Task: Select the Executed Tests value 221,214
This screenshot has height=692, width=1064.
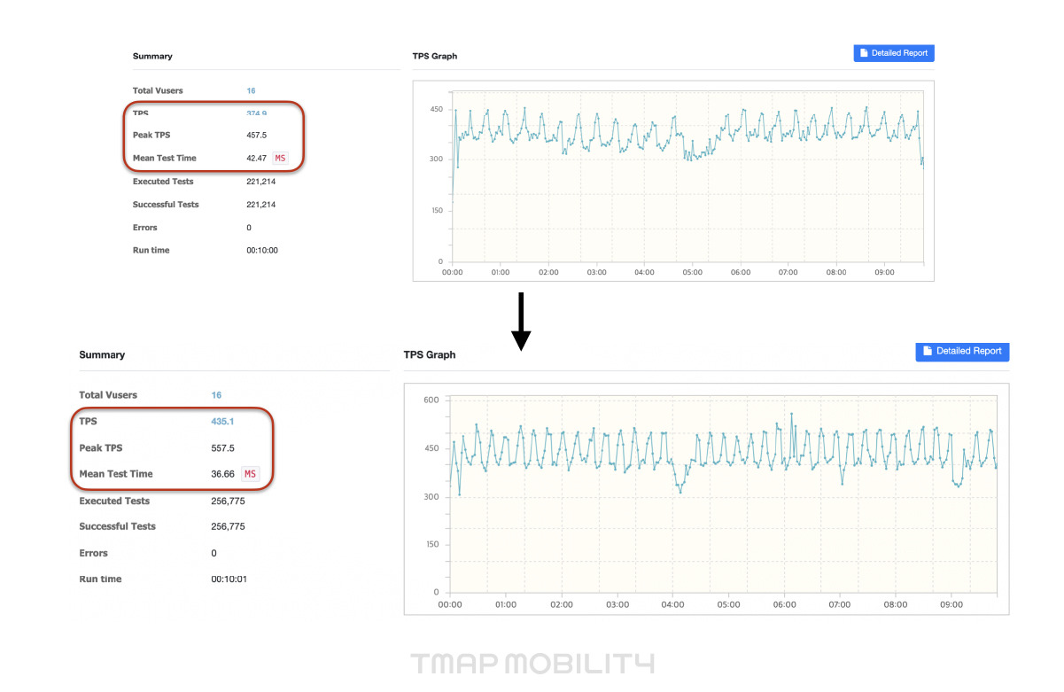Action: point(260,181)
